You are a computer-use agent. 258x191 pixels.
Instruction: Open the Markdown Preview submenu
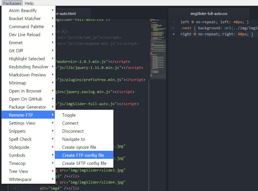pos(28,75)
